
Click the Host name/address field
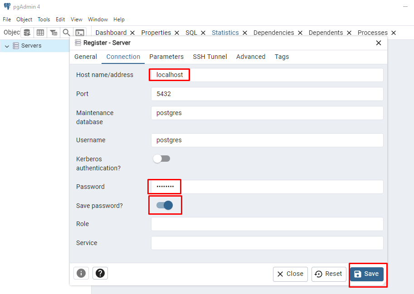coord(267,75)
